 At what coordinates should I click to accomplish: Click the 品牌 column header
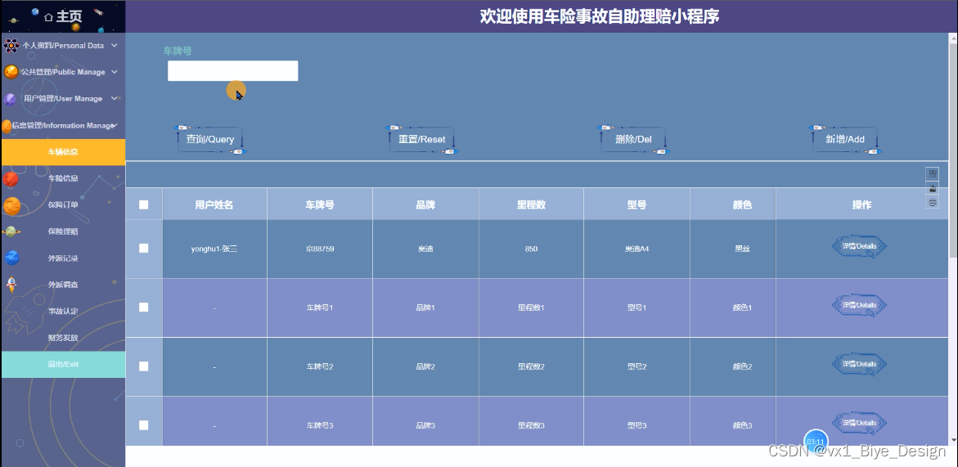(x=426, y=205)
